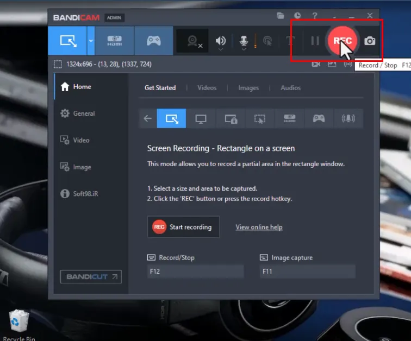Click the Record/Stop hotkey field F12
Screen dimensions: 411x341
click(x=196, y=271)
